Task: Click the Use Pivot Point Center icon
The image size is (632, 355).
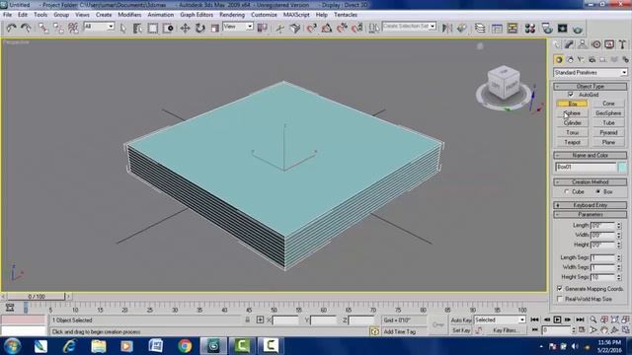Action: pos(263,28)
